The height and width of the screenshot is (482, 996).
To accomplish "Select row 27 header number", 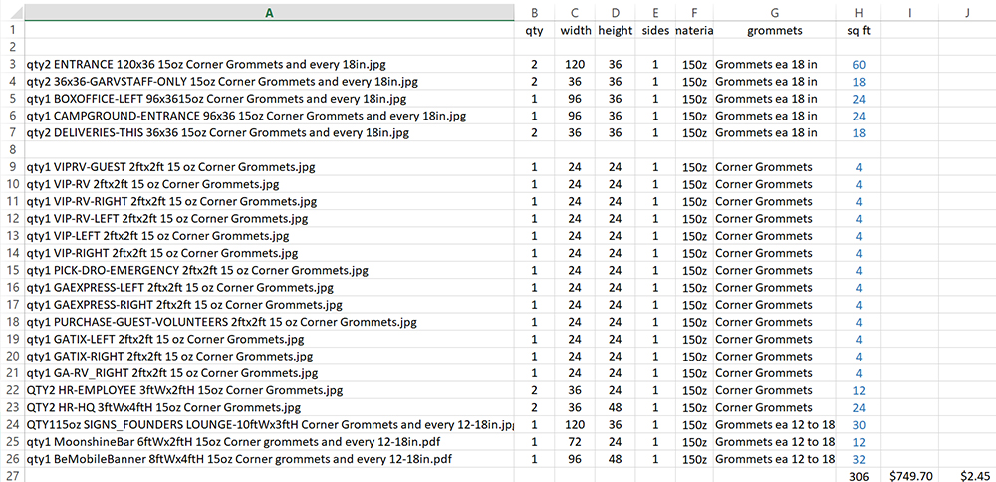I will tap(12, 476).
